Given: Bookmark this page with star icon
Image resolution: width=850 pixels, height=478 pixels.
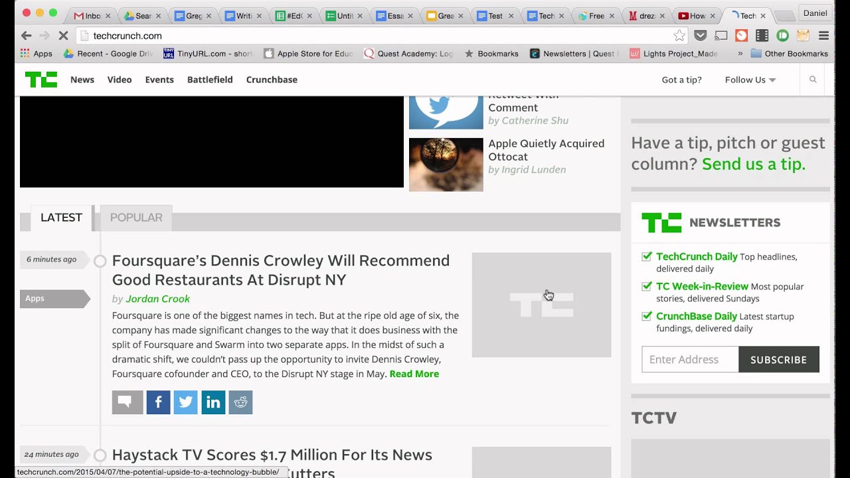Looking at the screenshot, I should click(x=679, y=36).
